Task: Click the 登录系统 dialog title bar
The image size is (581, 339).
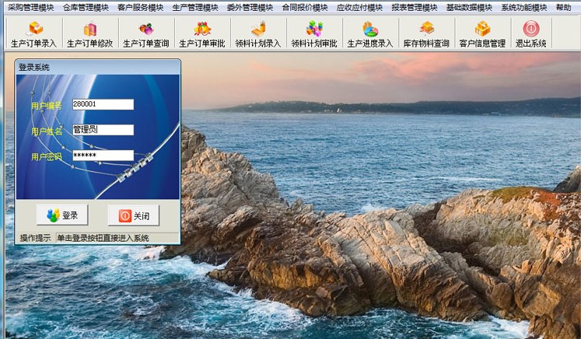Action: 98,67
